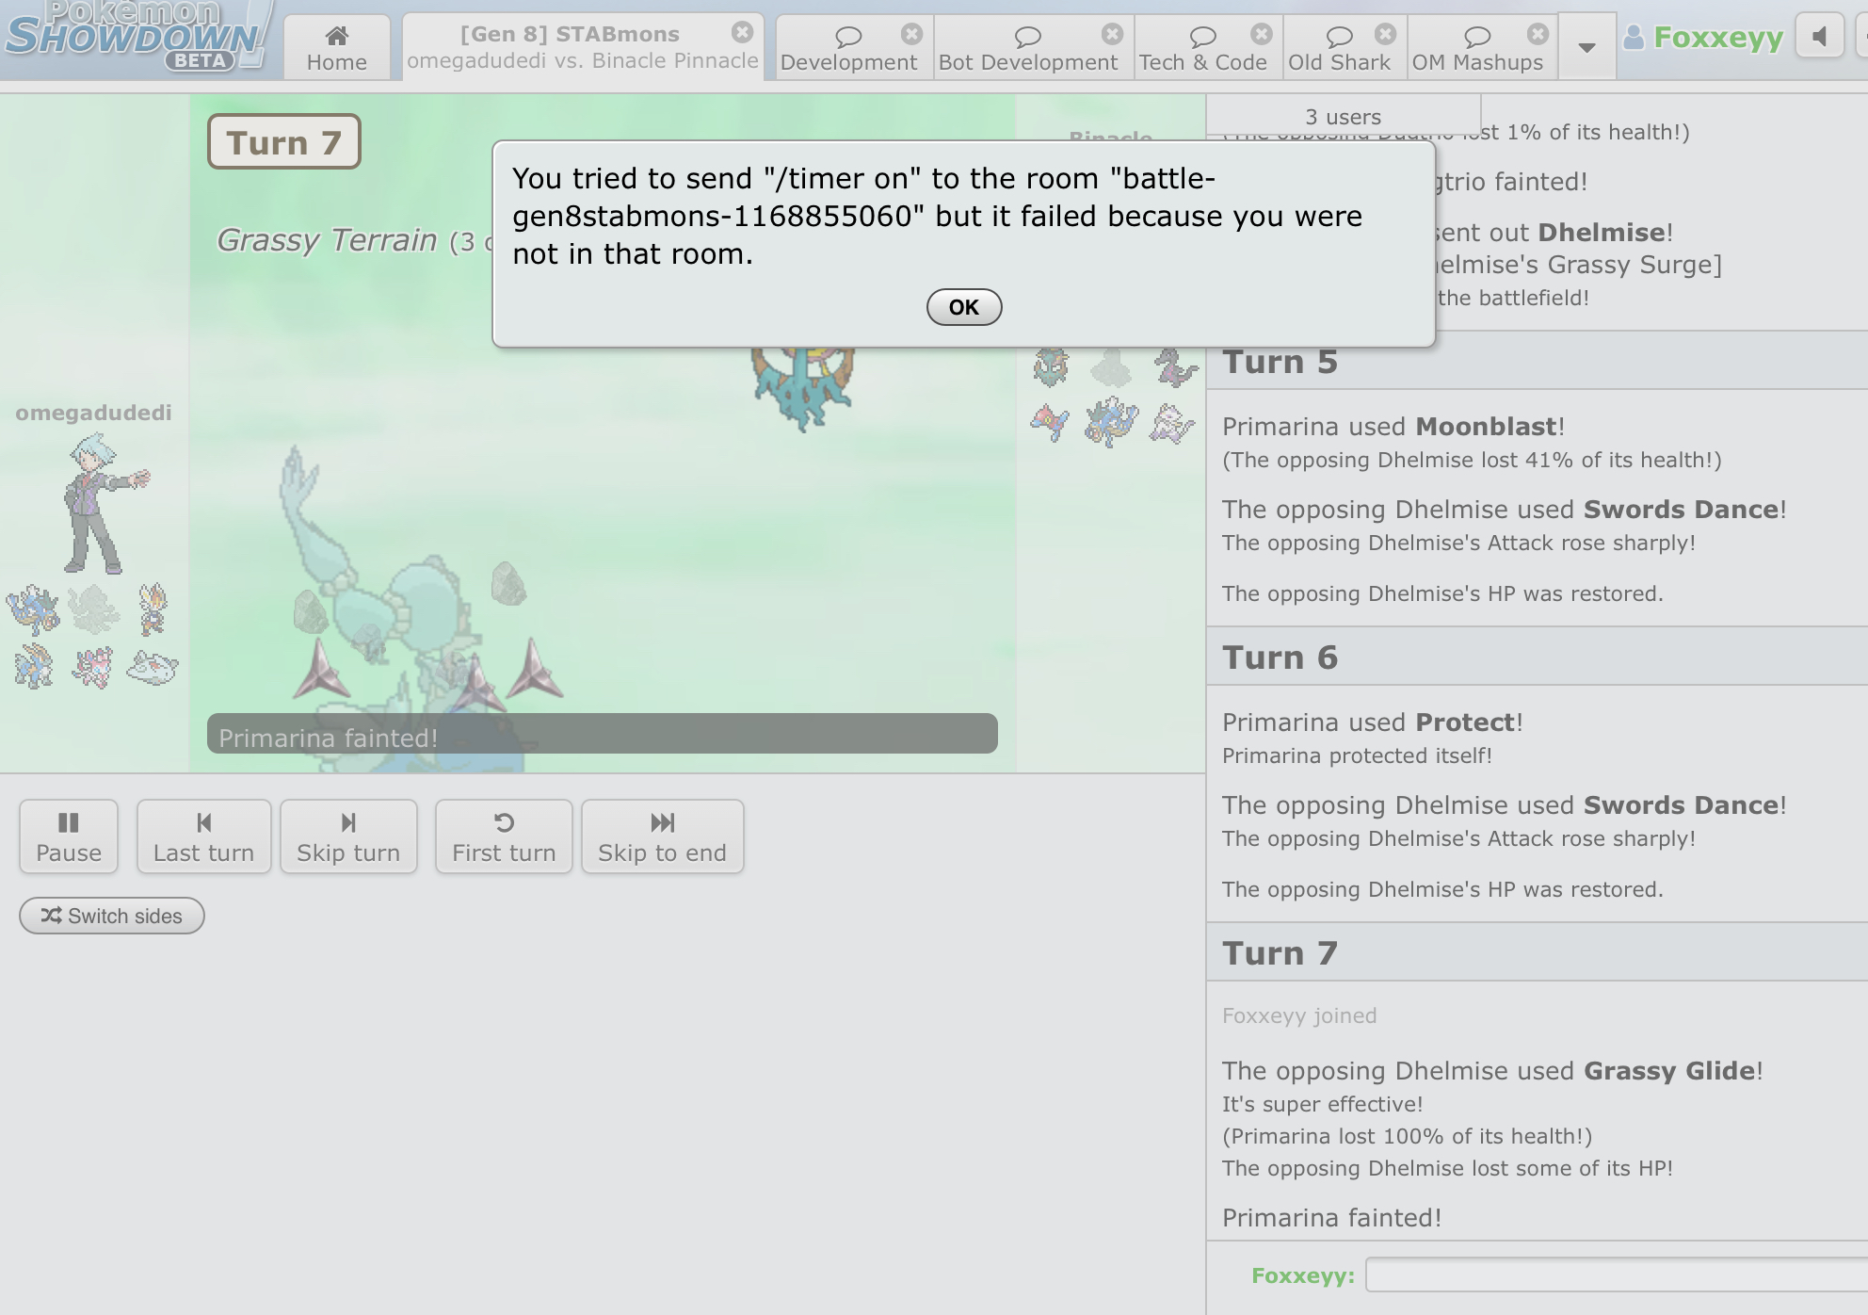Open the 3 users list
Screen dimensions: 1868x1315
[x=1343, y=117]
